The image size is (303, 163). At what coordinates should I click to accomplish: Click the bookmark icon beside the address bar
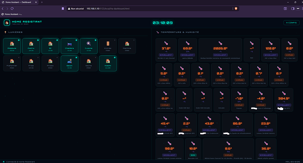[63, 9]
